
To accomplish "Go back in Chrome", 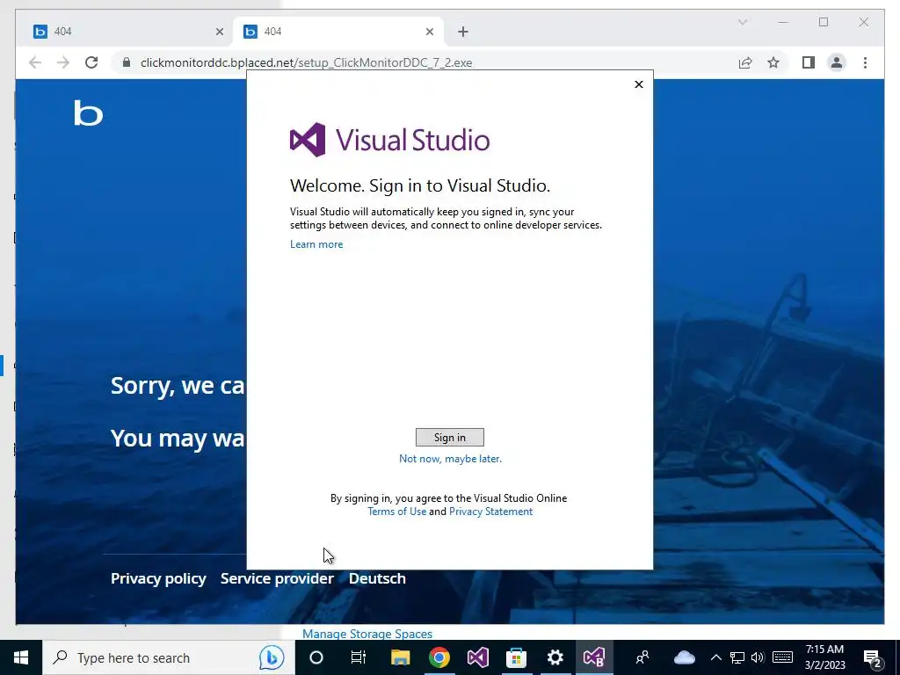I will pos(35,62).
